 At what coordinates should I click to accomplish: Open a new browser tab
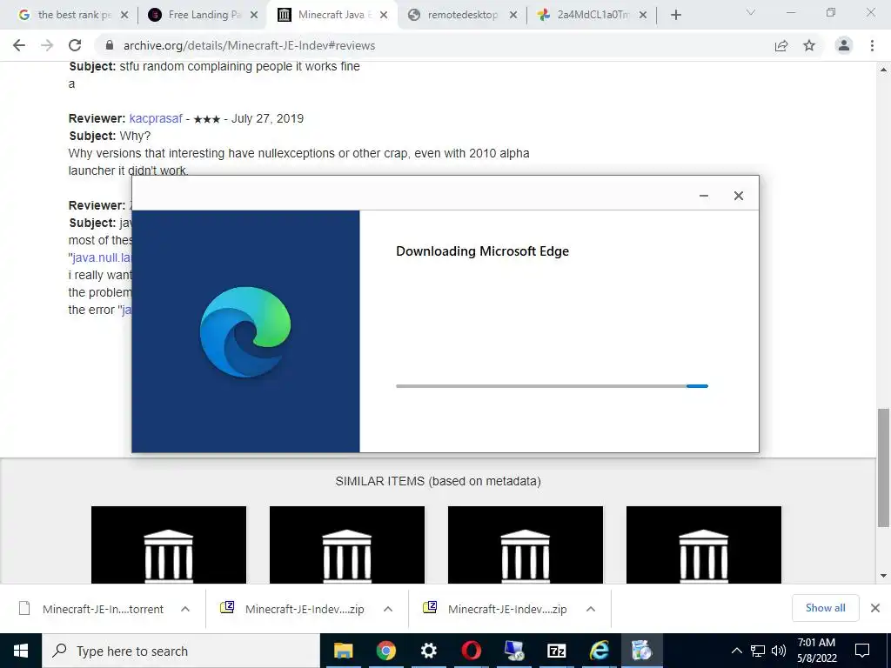[x=675, y=15]
